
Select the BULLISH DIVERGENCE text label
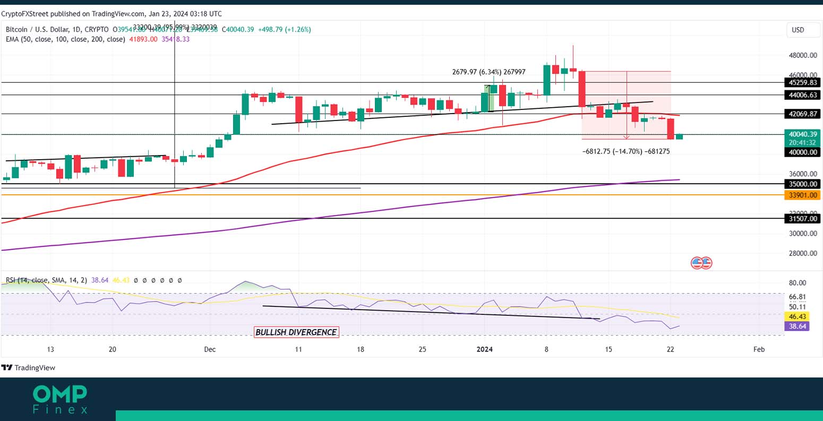pyautogui.click(x=296, y=332)
